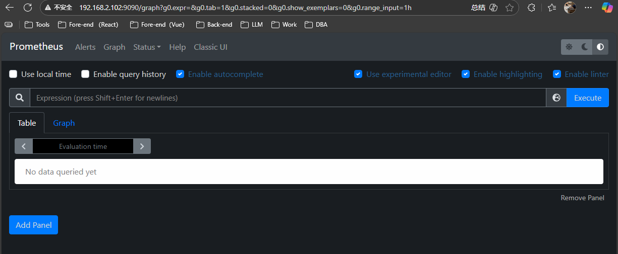Open the Back-end bookmarks folder
Viewport: 618px width, 254px height.
214,24
